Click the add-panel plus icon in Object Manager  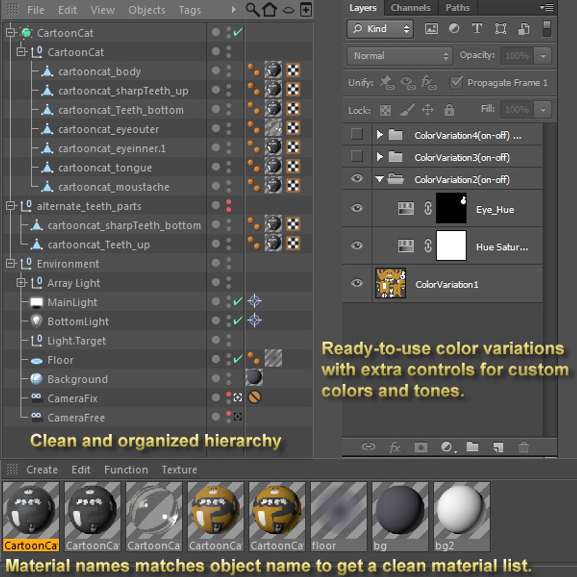tap(306, 10)
